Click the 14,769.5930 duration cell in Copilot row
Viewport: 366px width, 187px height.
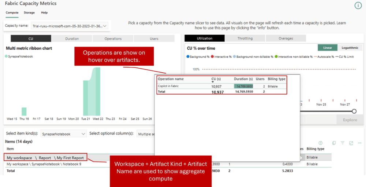pos(243,86)
